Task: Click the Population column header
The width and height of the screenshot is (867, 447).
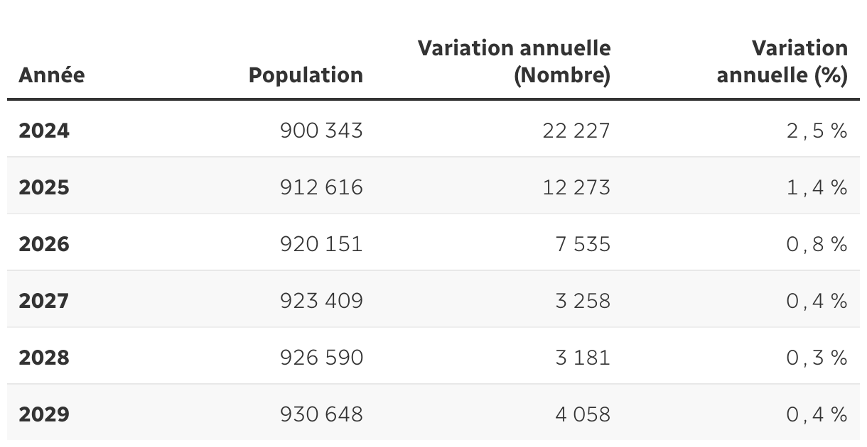Action: [306, 75]
